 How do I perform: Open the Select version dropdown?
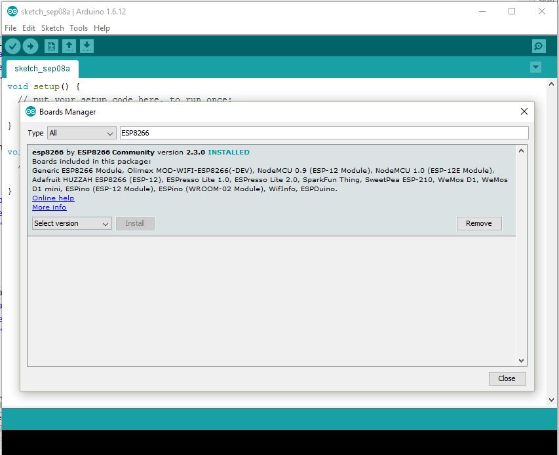(x=72, y=223)
